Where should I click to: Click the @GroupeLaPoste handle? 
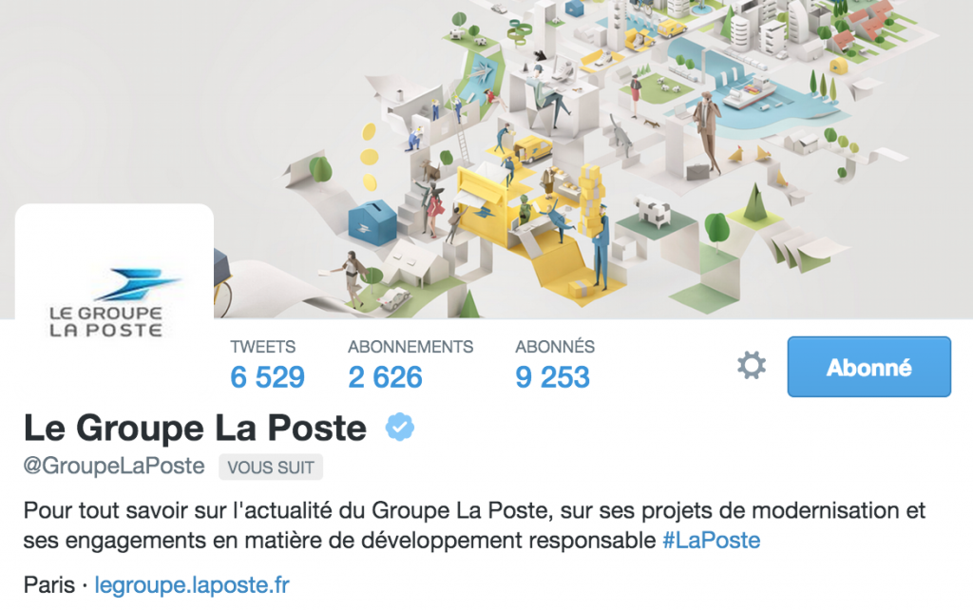point(114,466)
